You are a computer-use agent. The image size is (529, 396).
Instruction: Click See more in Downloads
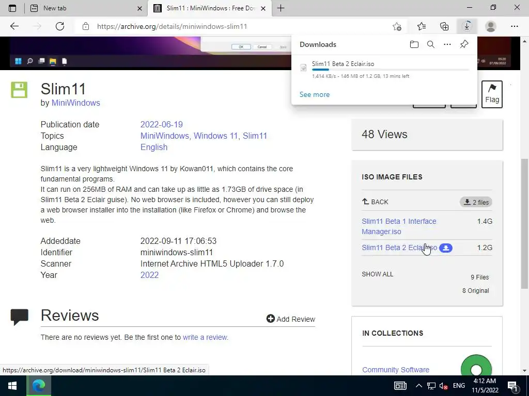coord(315,95)
